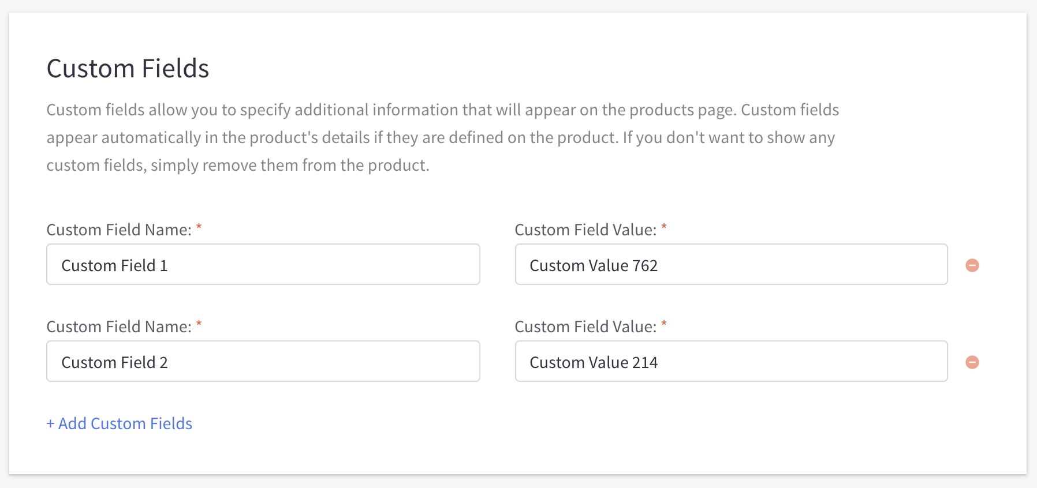Click the asterisk beside second Custom Field Name
1037x488 pixels.
[x=199, y=324]
